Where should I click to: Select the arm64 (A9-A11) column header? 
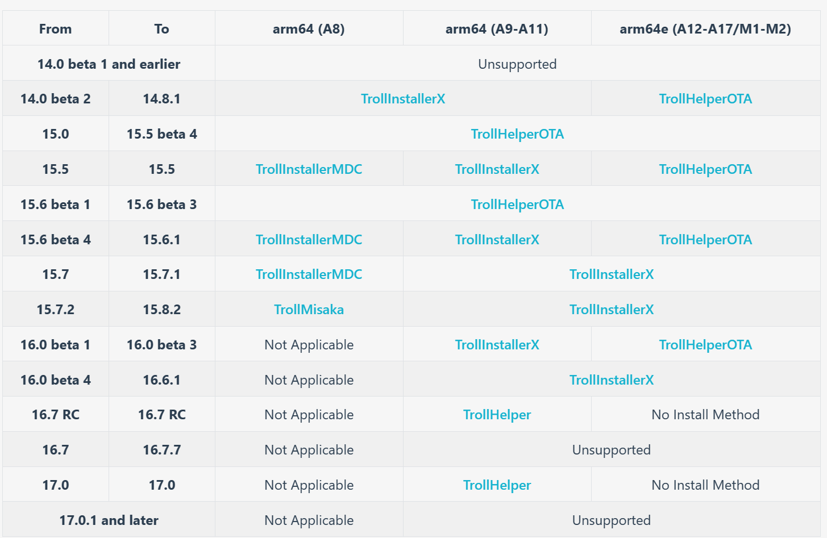coord(497,29)
